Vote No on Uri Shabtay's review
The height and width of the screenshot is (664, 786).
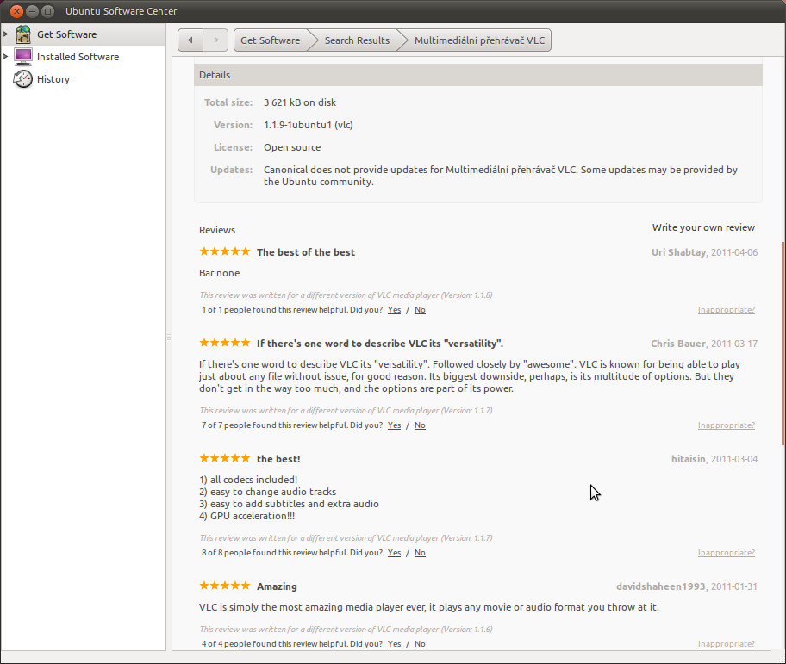pos(420,310)
